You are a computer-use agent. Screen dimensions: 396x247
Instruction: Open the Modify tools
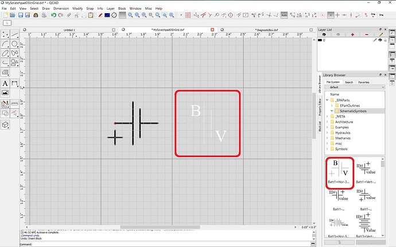click(5, 104)
